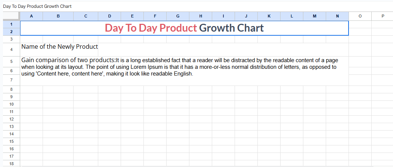Click column H header
393x167 pixels.
click(x=201, y=16)
